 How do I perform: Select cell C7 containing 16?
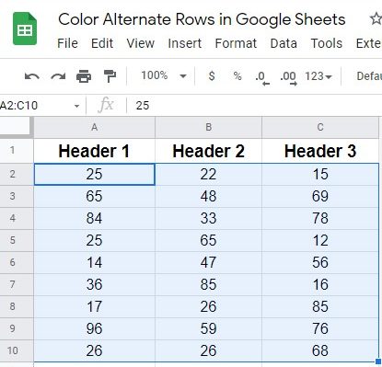320,284
